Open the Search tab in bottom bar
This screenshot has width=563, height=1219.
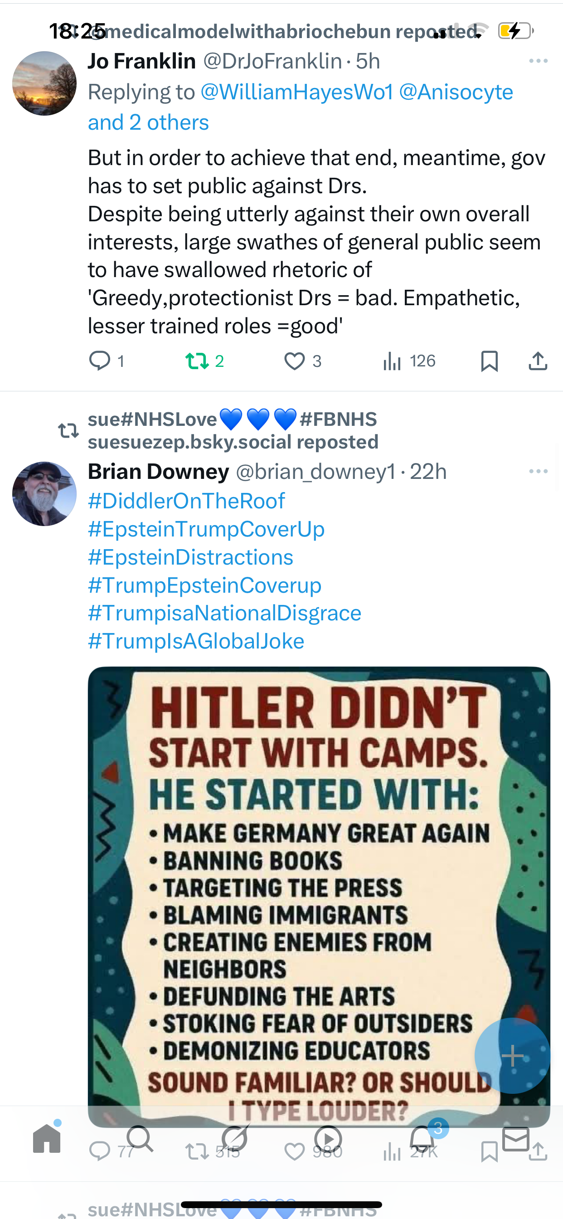point(140,1139)
